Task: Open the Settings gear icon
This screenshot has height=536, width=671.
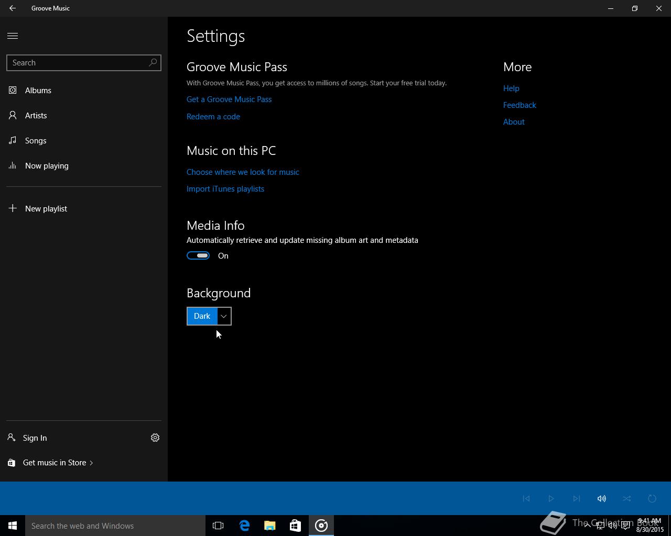Action: (155, 438)
